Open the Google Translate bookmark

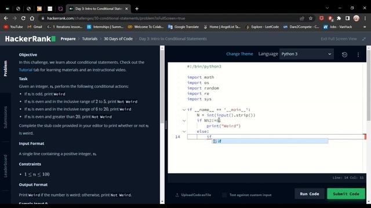pyautogui.click(x=183, y=27)
